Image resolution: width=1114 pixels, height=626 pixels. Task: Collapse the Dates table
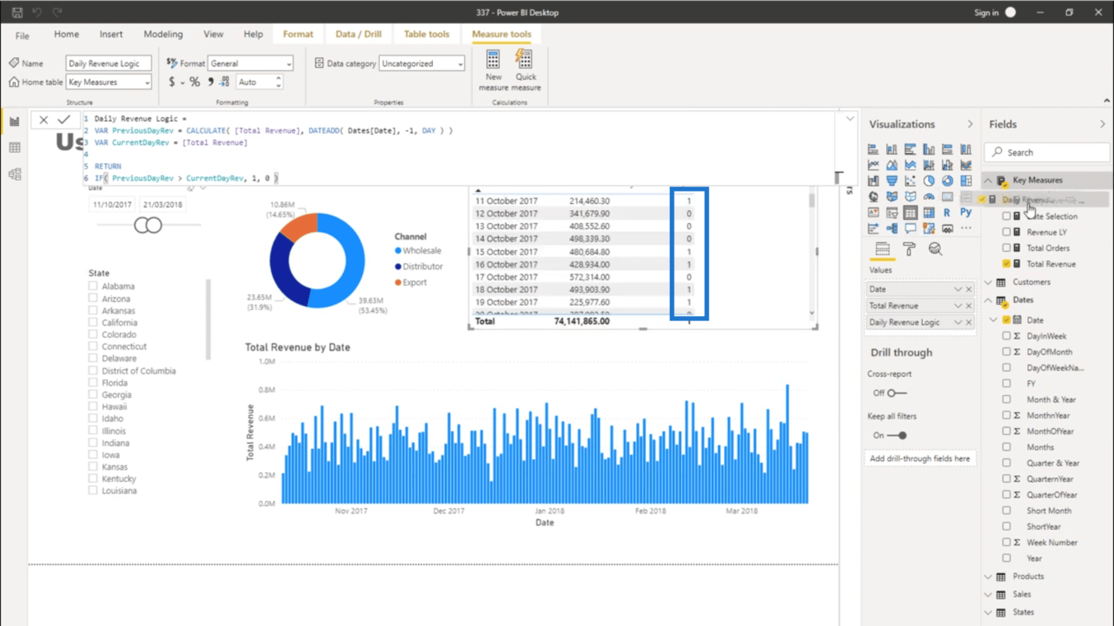989,300
